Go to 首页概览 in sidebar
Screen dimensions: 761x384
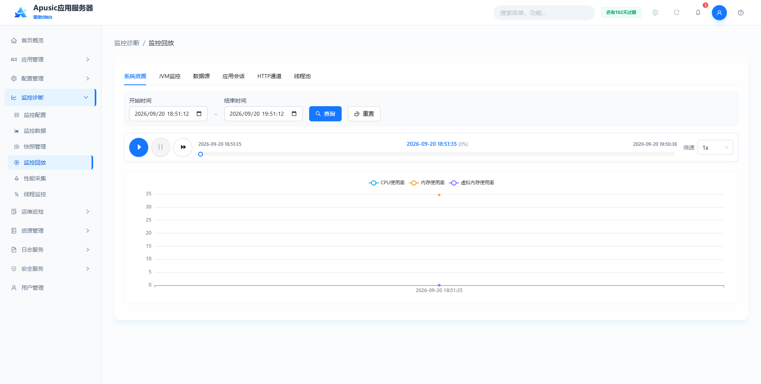(x=50, y=40)
